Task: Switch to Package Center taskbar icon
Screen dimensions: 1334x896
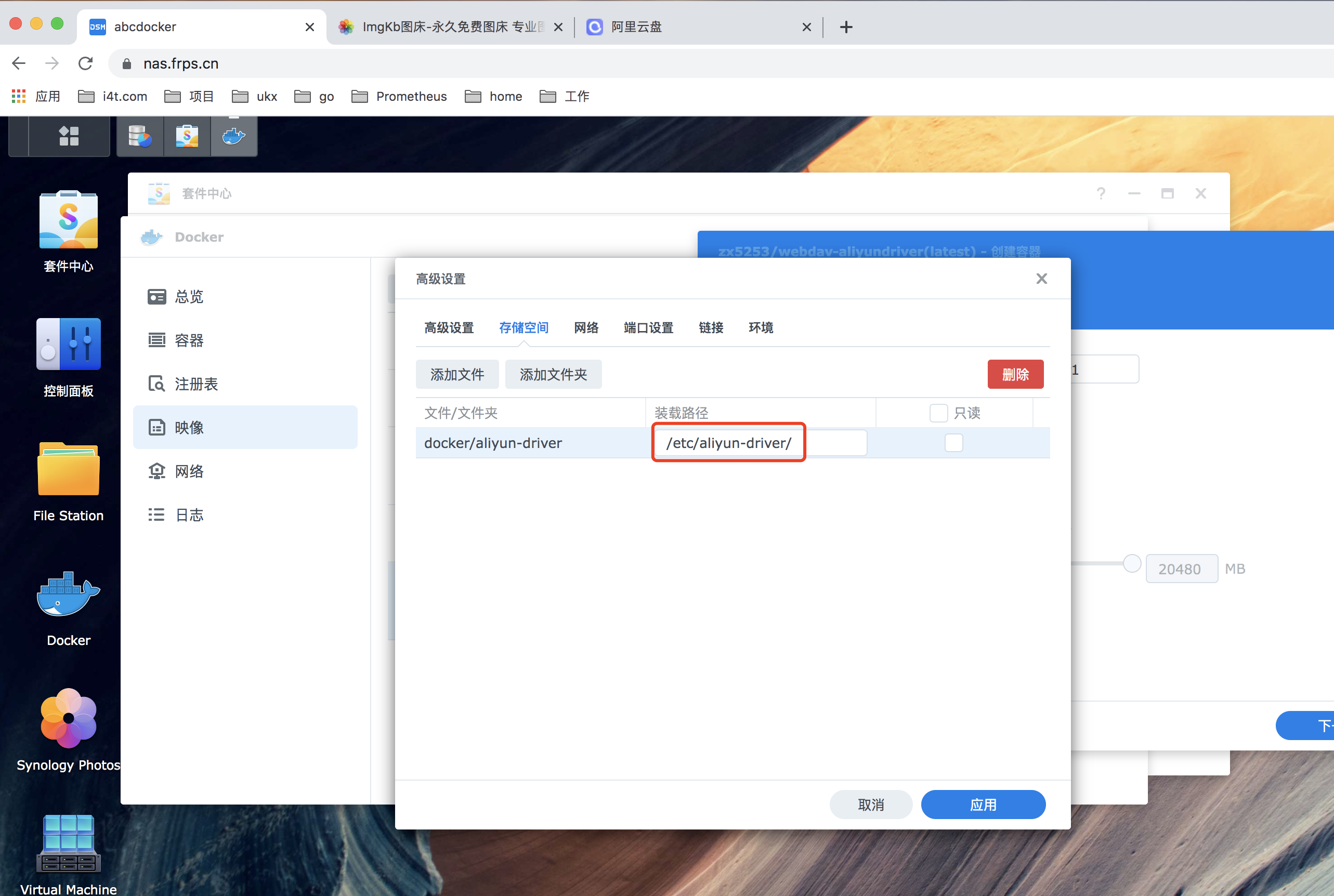Action: [187, 136]
